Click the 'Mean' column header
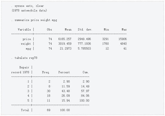Viewport: 165px width, 116px height. [68, 29]
